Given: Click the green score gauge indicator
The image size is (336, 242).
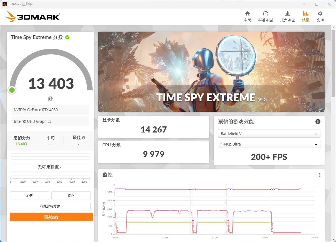Looking at the screenshot, I should [x=12, y=90].
